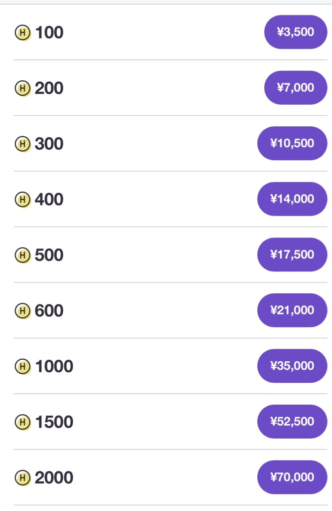The height and width of the screenshot is (511, 332).
Task: Tap the ¥14,000 purchase button
Action: [292, 199]
